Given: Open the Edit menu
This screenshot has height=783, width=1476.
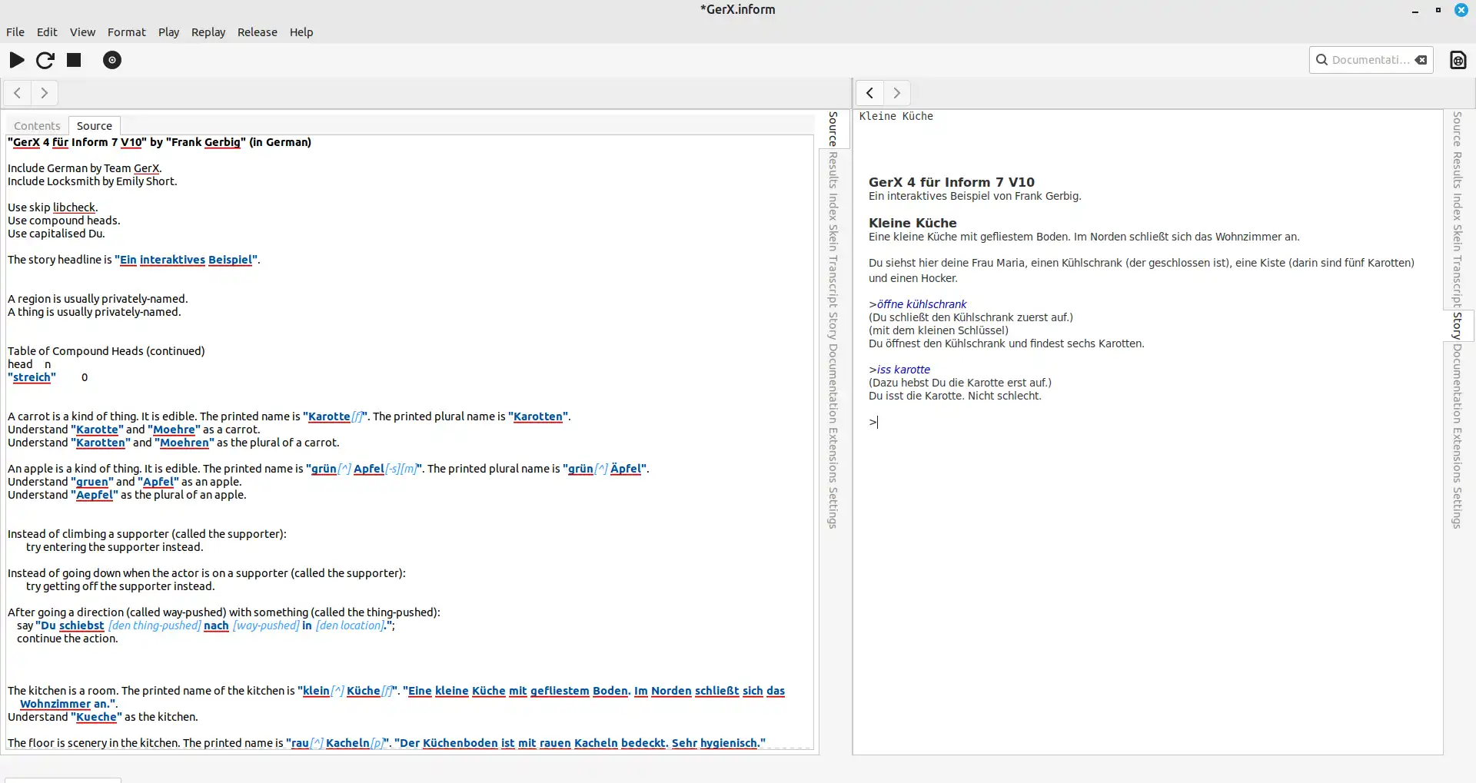Looking at the screenshot, I should tap(47, 32).
